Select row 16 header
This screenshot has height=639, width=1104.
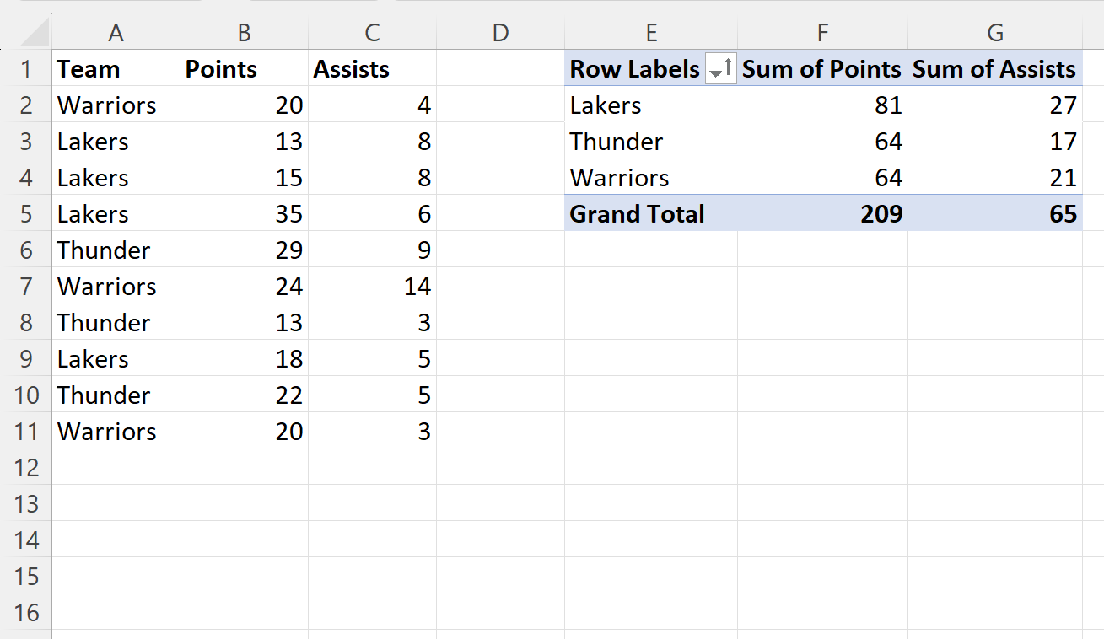pyautogui.click(x=26, y=613)
